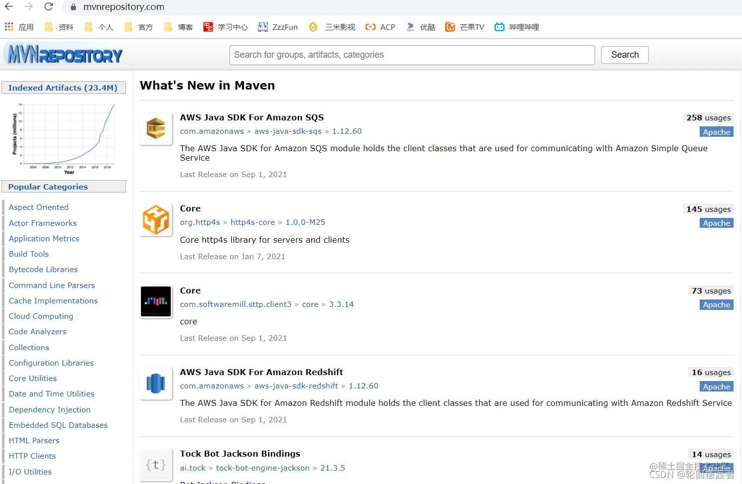Click Apache license tag under 145 usages
This screenshot has height=484, width=742.
pos(716,223)
